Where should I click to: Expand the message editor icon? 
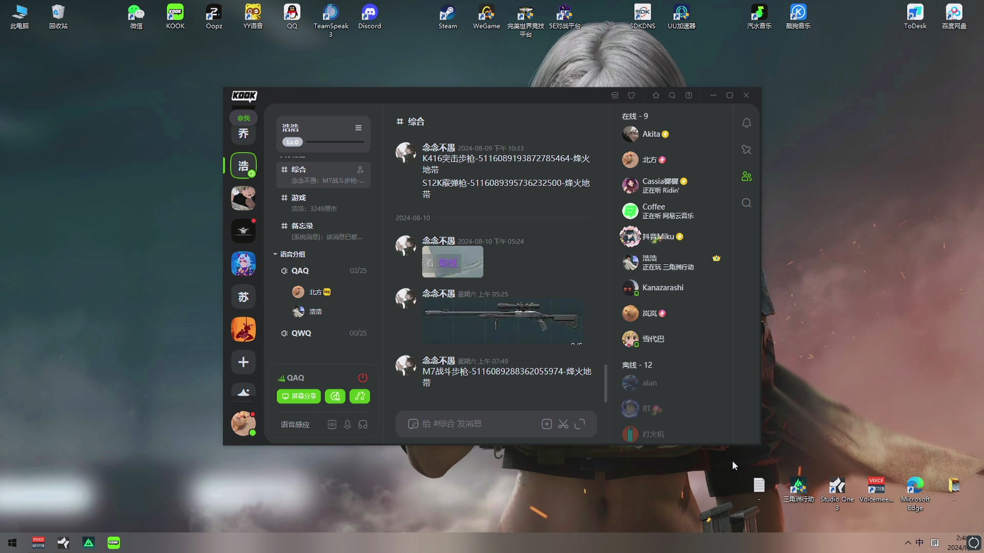coord(580,424)
